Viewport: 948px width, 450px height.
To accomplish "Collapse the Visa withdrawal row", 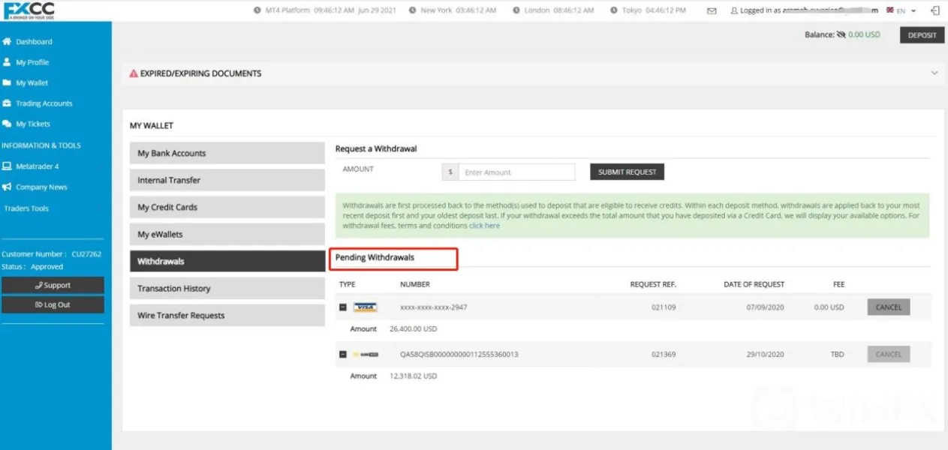I will coord(343,307).
